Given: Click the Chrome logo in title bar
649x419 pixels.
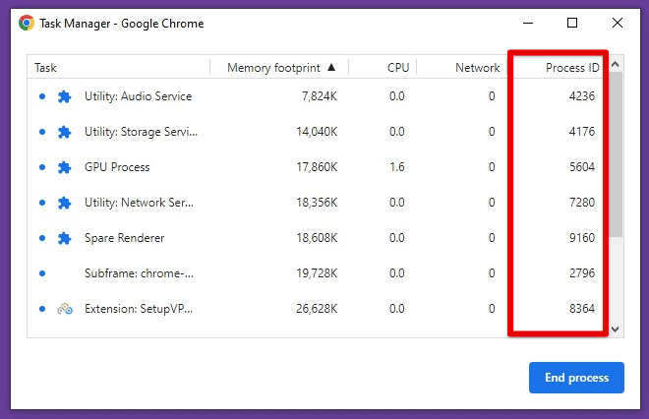Looking at the screenshot, I should 27,23.
